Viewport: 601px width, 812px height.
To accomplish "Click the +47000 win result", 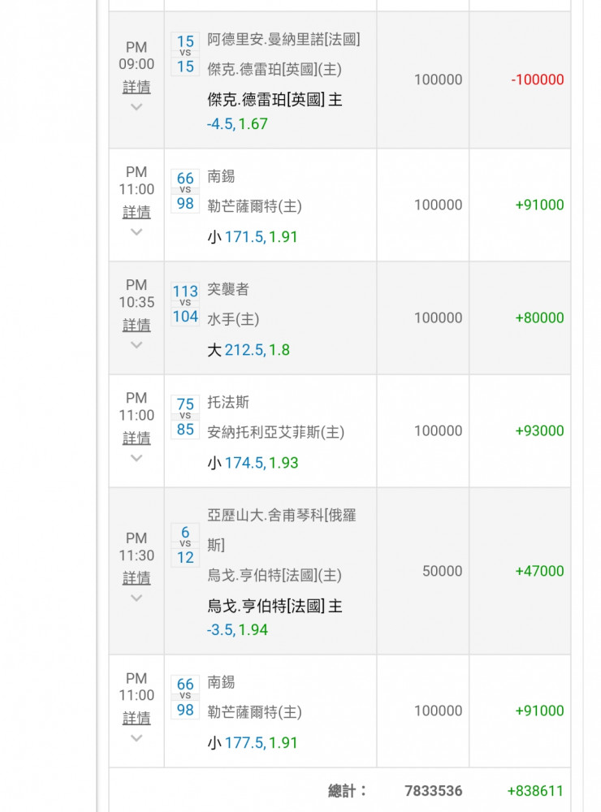I will tap(538, 571).
